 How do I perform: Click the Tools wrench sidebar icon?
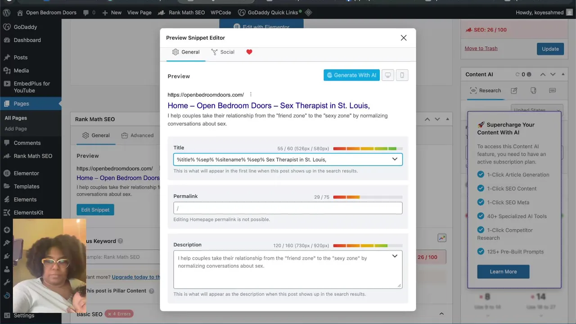[x=7, y=282]
